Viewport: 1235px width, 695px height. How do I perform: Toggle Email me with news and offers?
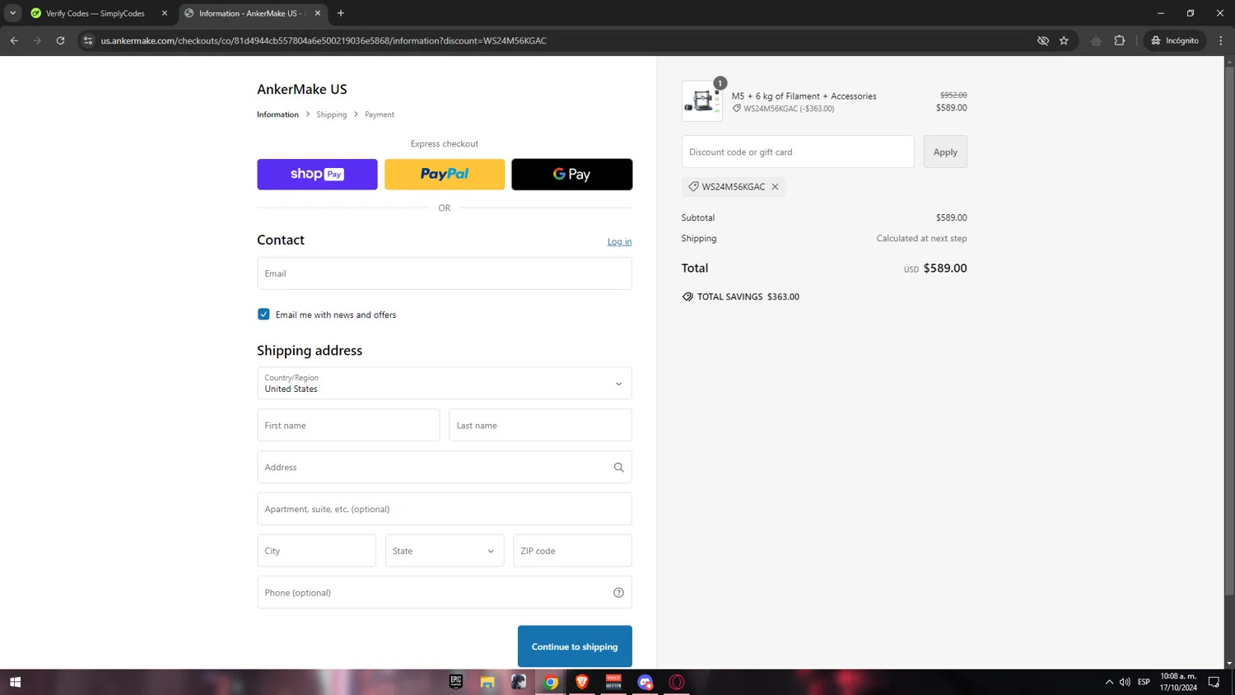click(263, 315)
